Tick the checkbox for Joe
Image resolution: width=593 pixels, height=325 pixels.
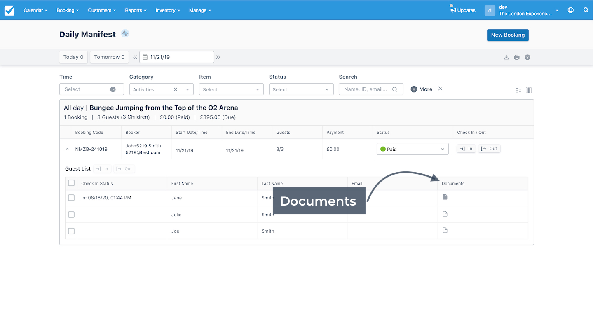click(71, 231)
